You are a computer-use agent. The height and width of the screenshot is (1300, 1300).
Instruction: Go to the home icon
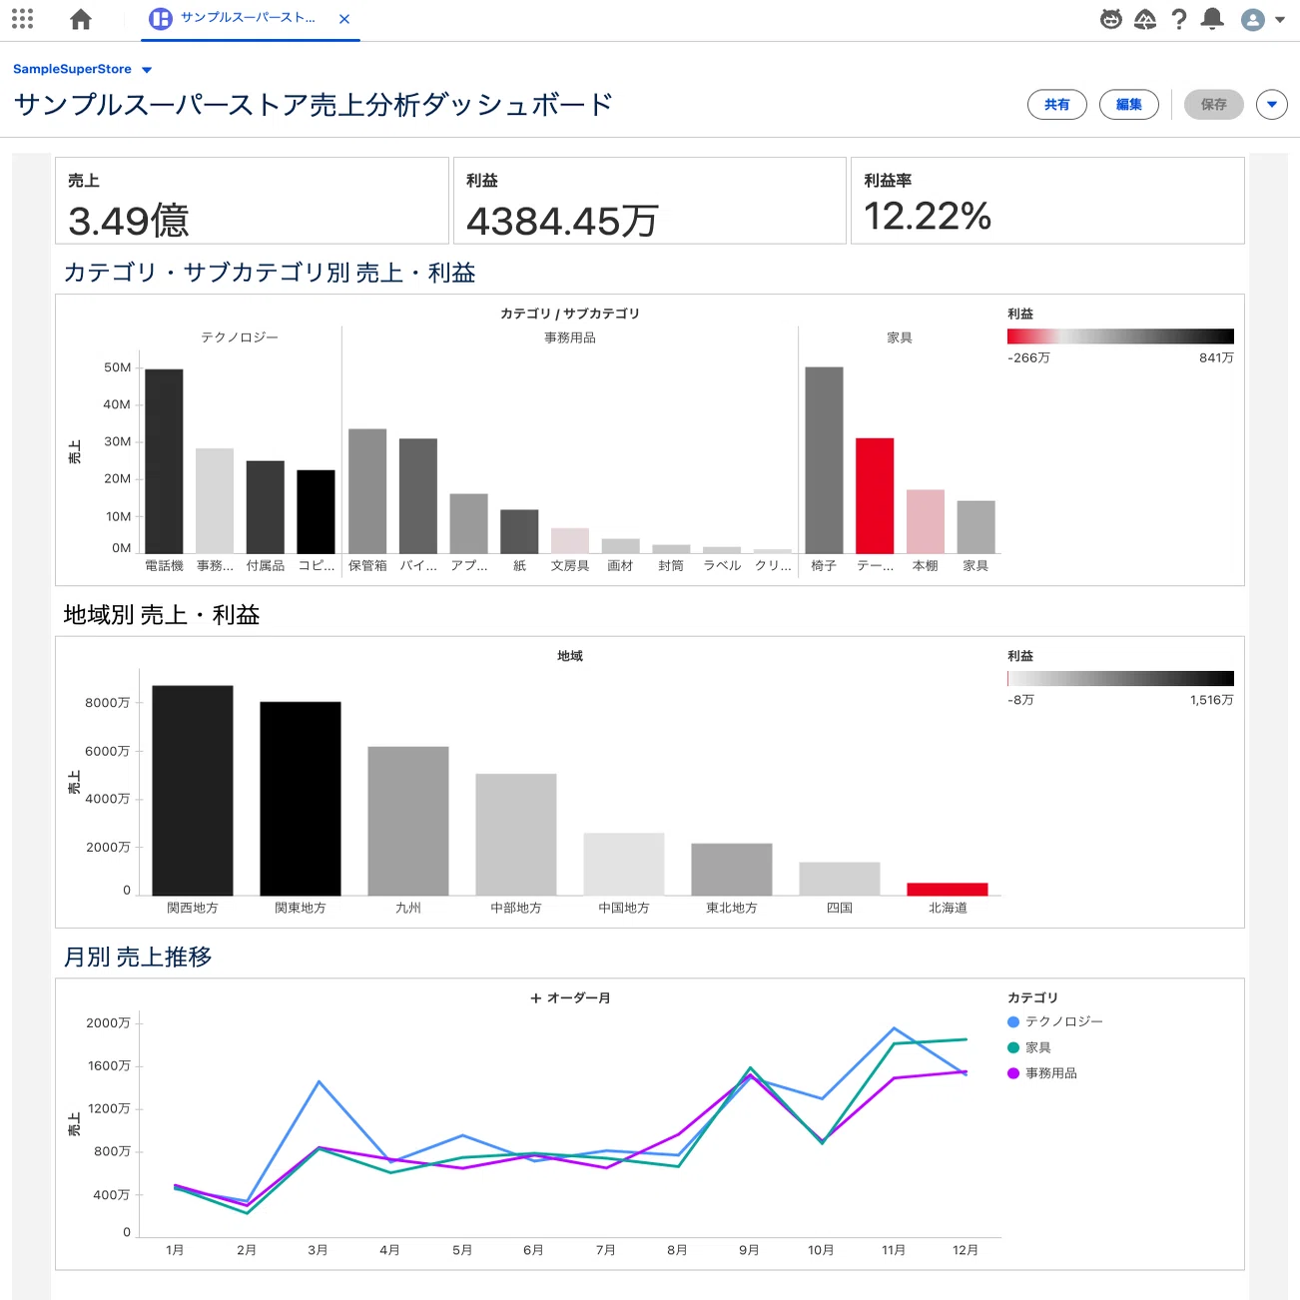point(81,19)
